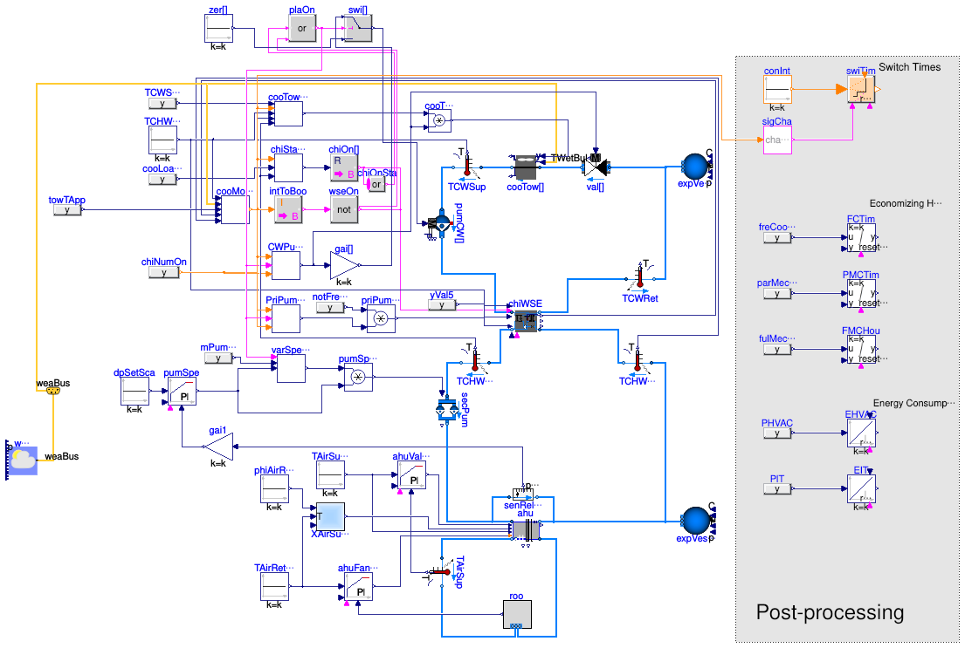Click the freCoo y signal source
Viewport: 965px width, 648px height.
pos(777,238)
